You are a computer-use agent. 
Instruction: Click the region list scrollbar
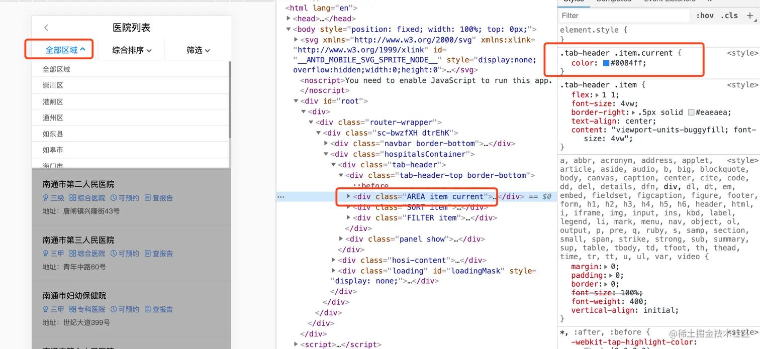[230, 99]
